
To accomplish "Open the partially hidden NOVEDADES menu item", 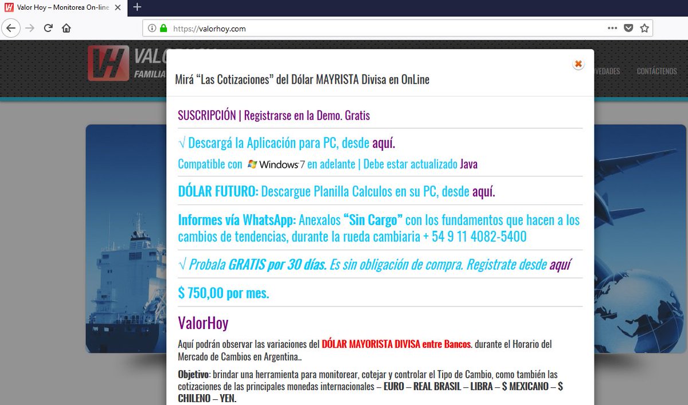I will [x=608, y=72].
